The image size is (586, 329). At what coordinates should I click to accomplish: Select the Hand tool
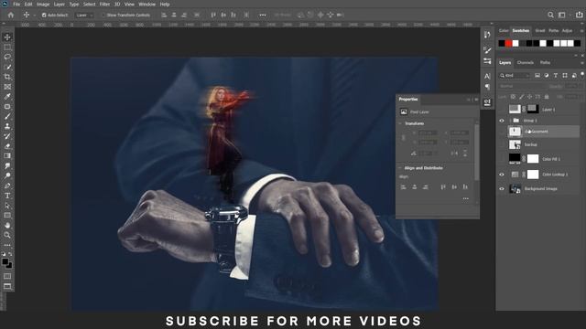pos(7,226)
